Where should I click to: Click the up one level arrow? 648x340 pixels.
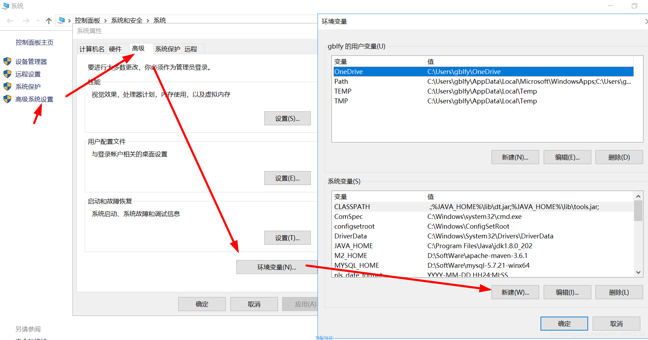point(49,21)
